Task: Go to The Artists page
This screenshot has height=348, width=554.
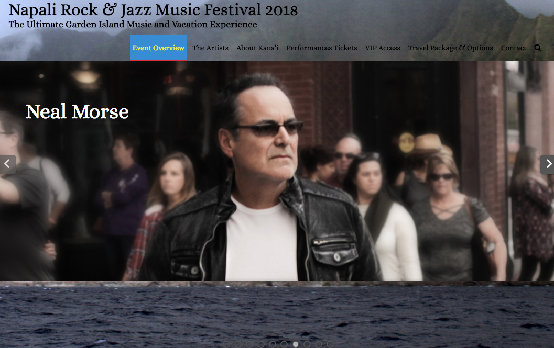Action: pyautogui.click(x=210, y=48)
